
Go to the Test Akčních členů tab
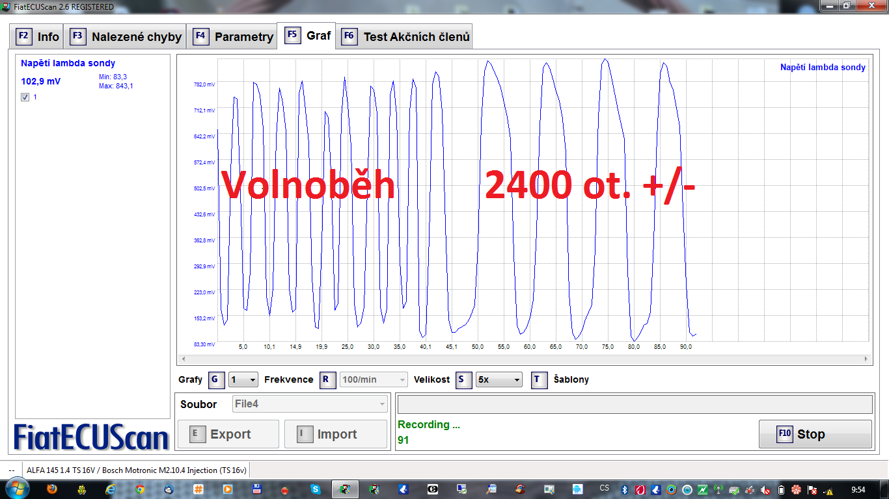405,36
